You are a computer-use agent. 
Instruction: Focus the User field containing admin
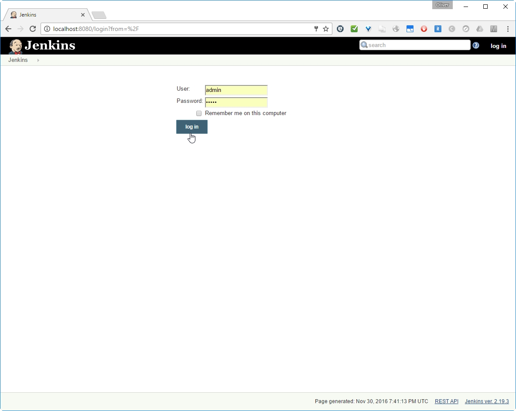coord(236,90)
